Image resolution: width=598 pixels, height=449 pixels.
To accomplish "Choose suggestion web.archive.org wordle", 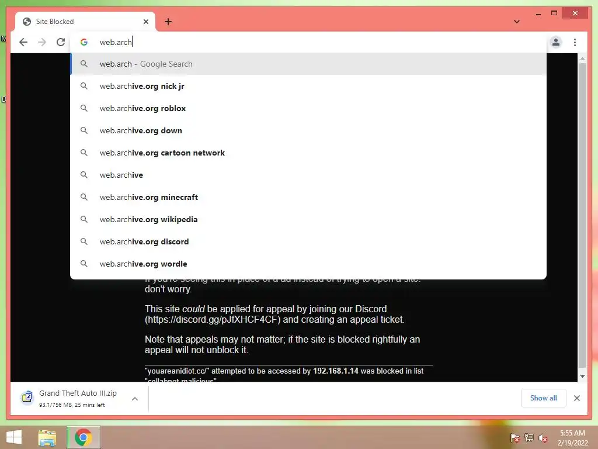I will (308, 264).
